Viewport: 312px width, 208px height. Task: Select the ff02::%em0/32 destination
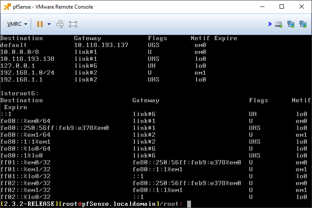(x=25, y=183)
